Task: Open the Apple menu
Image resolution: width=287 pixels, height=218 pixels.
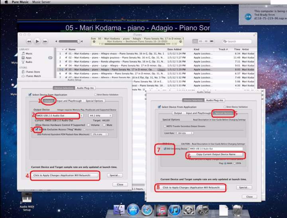Action: coord(6,2)
